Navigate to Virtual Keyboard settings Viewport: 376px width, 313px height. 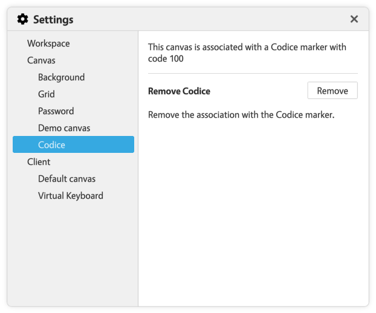(70, 196)
